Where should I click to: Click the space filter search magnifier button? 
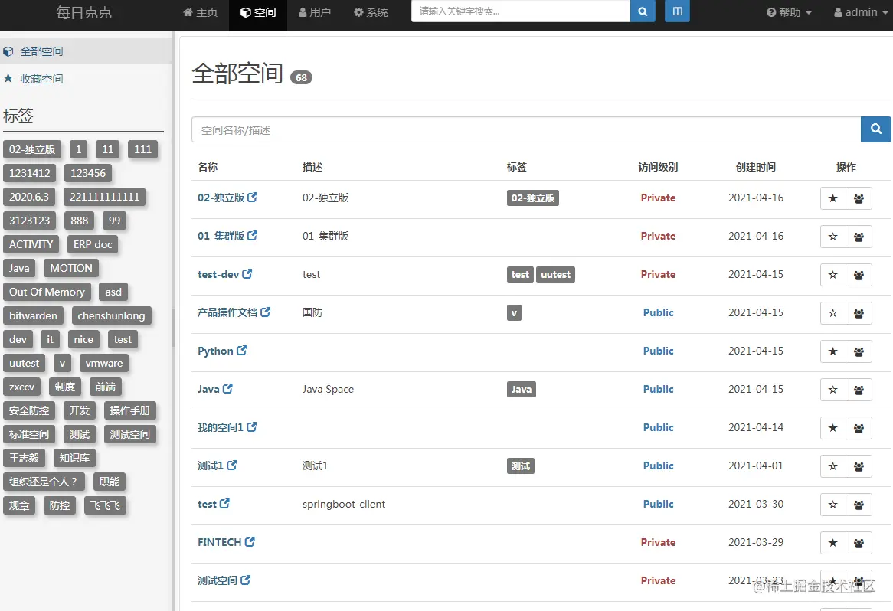(x=876, y=129)
